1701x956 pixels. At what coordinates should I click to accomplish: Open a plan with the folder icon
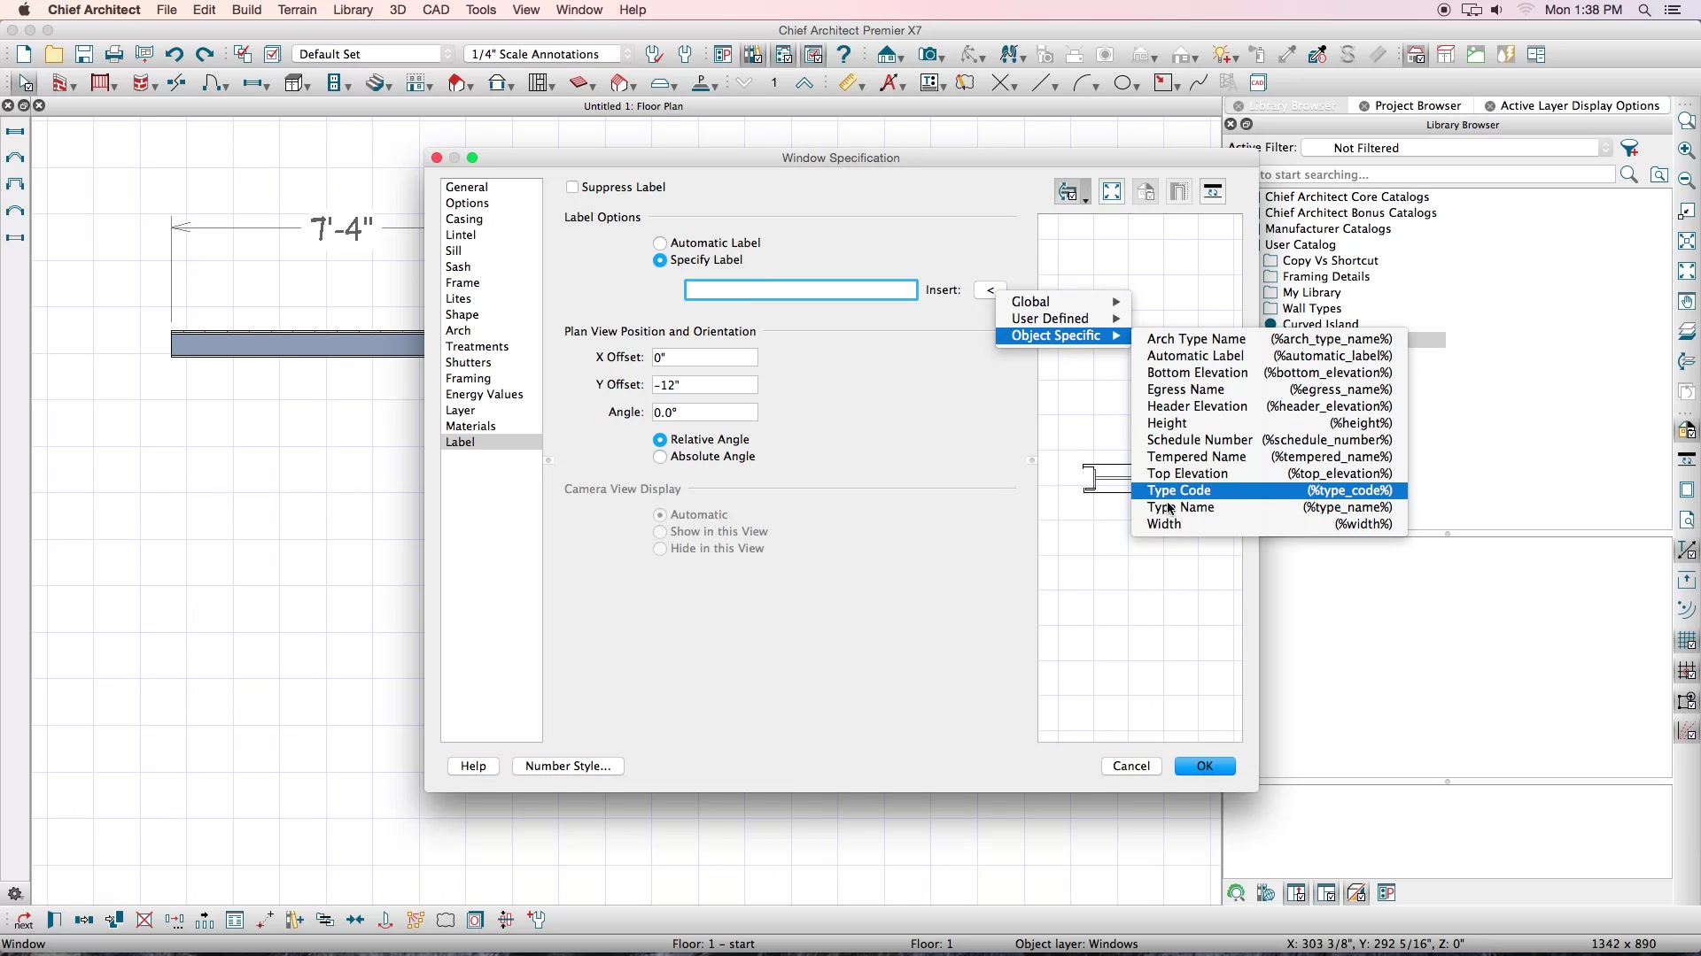54,54
